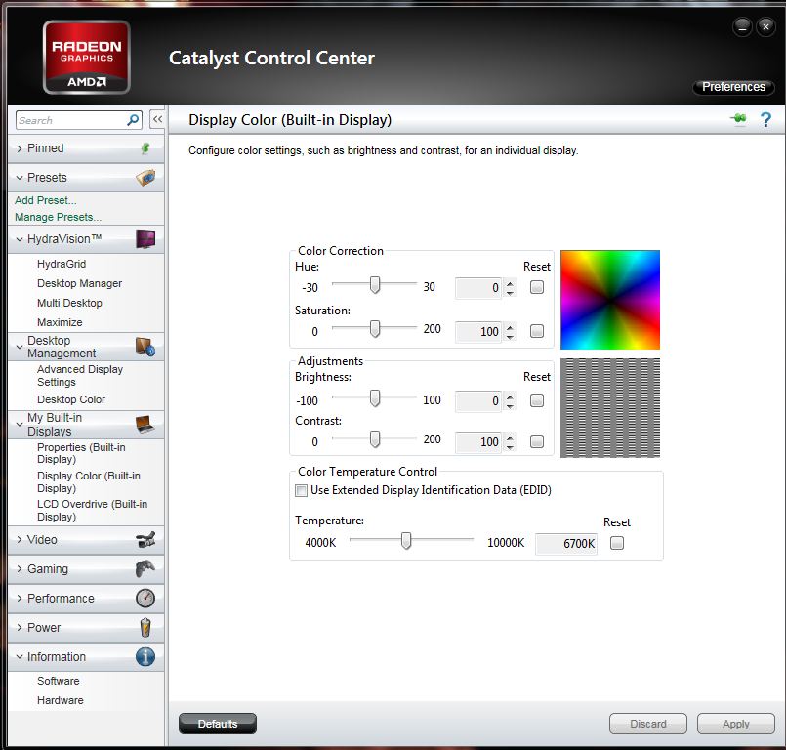Open HydraGrid page

point(62,264)
